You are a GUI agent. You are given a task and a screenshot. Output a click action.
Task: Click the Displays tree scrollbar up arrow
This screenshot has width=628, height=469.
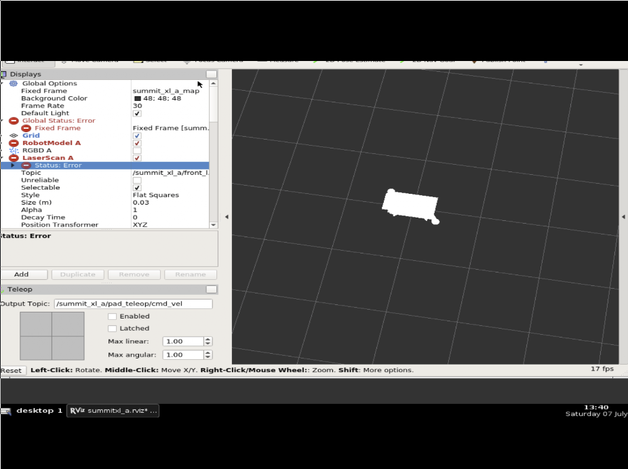pos(214,83)
